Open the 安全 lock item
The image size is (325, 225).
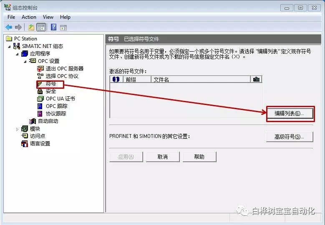coord(50,91)
